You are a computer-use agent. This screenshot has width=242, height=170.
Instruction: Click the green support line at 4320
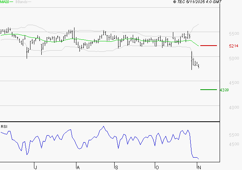click(208, 90)
